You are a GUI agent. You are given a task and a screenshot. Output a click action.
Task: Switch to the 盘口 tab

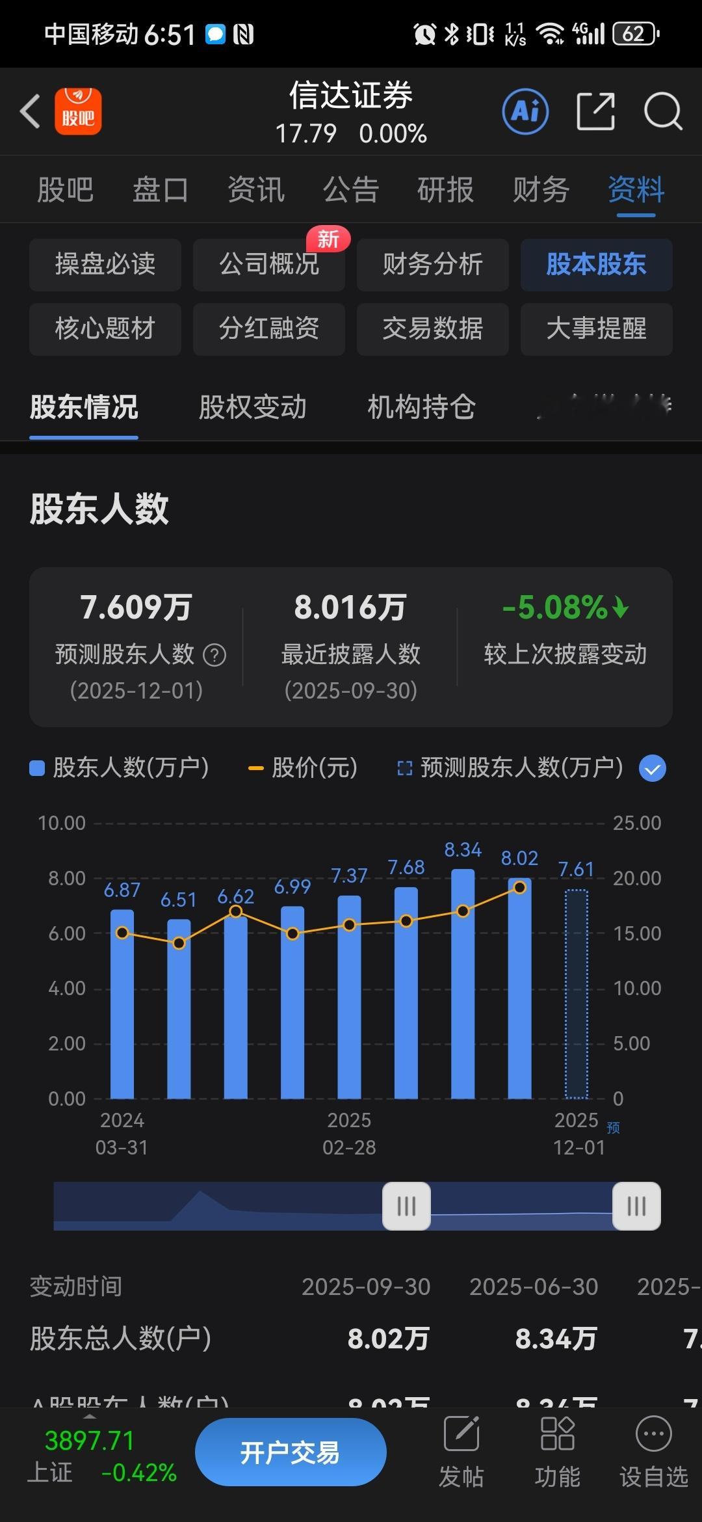[161, 190]
